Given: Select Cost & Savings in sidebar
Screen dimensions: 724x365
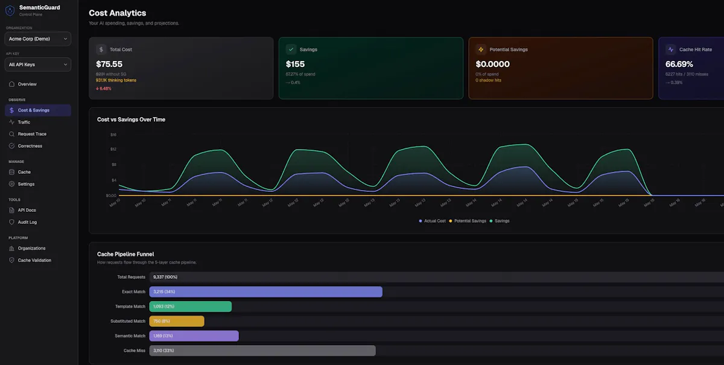Looking at the screenshot, I should [38, 110].
